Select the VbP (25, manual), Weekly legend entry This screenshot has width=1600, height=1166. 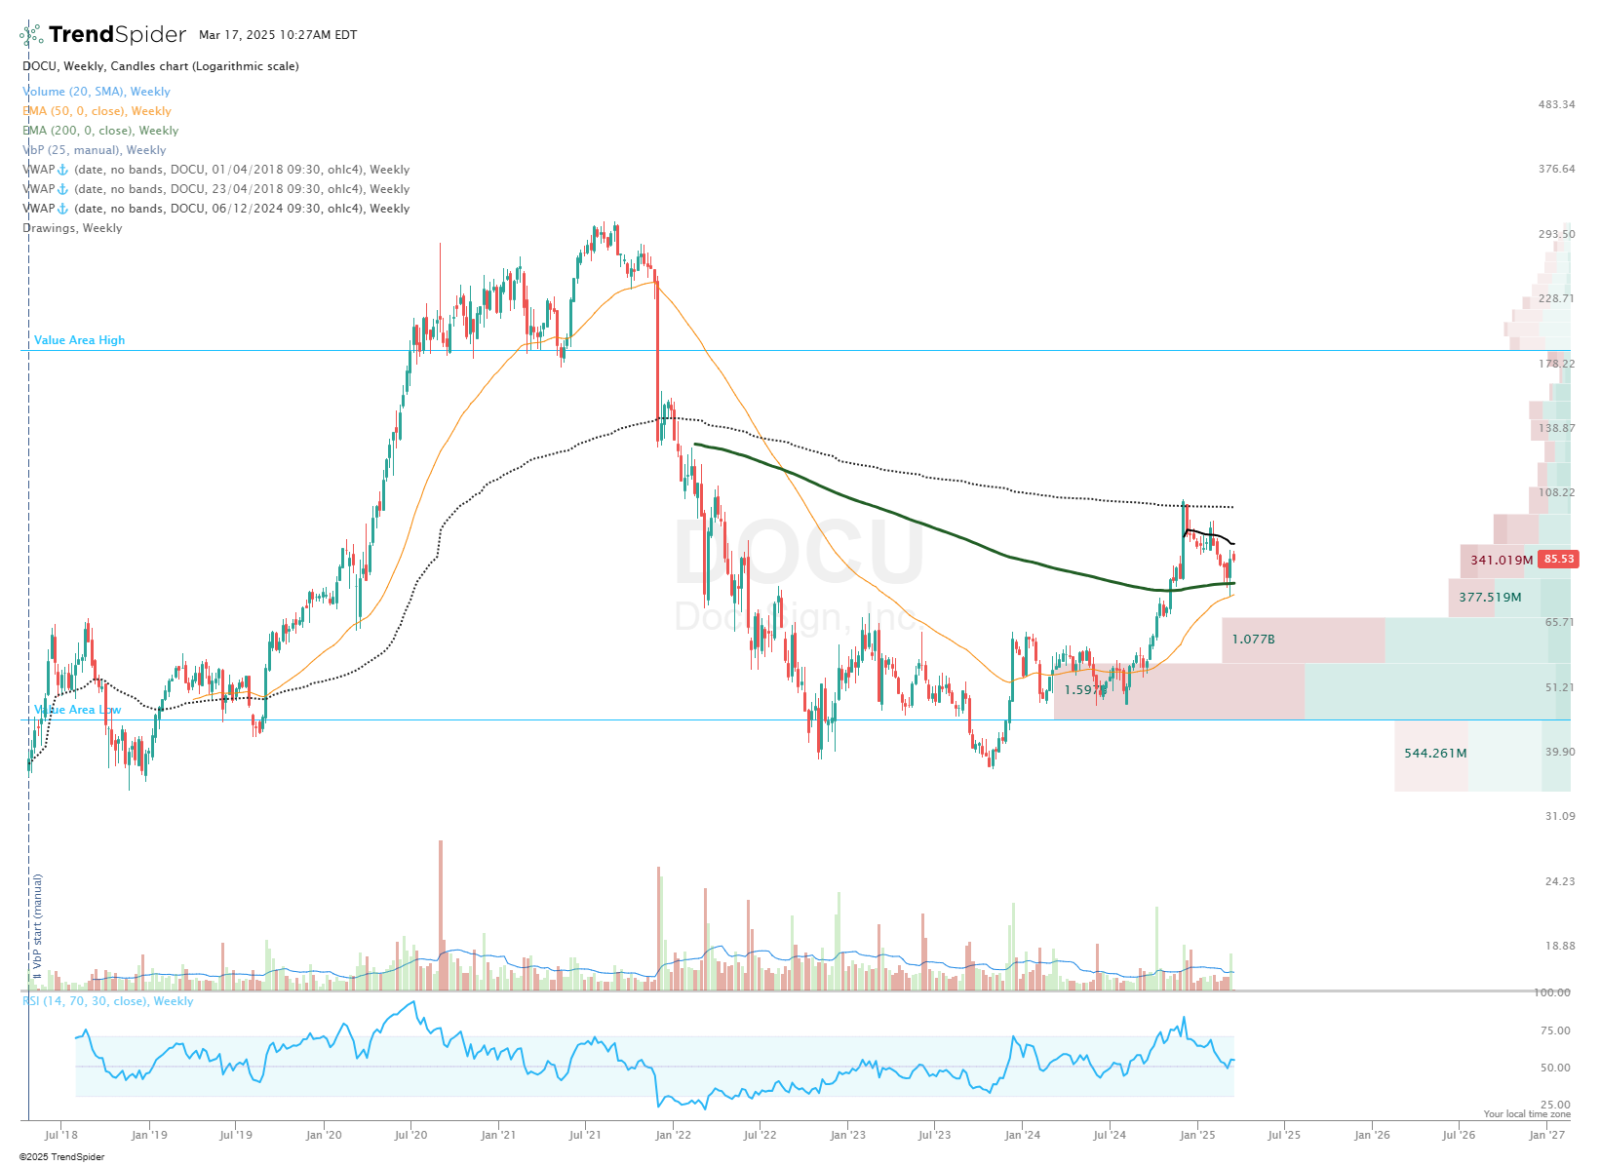(95, 150)
